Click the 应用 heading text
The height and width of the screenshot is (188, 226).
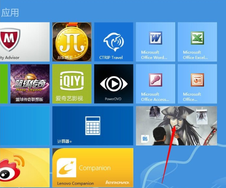(10, 13)
